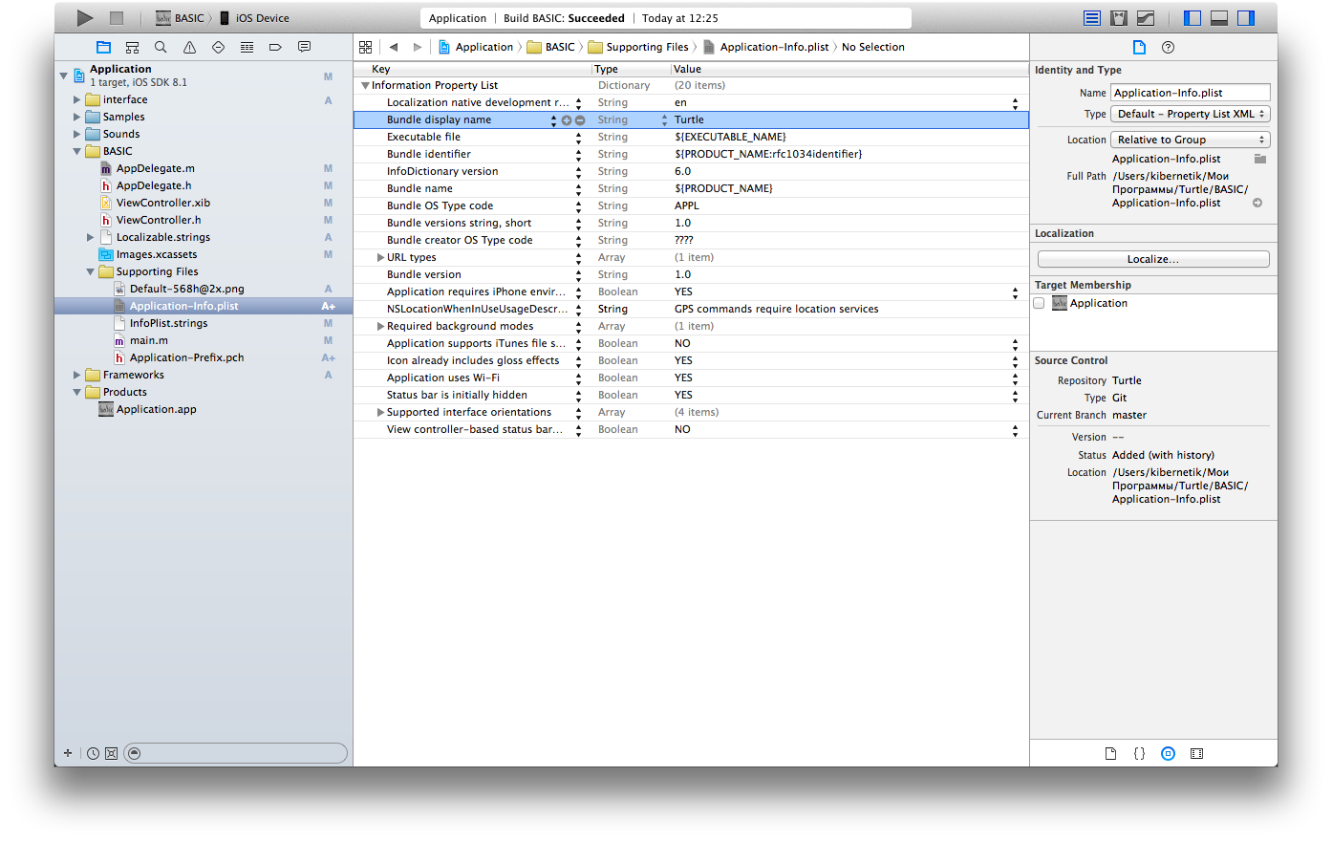The image size is (1332, 842).
Task: Select ViewController.xib file
Action: (162, 203)
